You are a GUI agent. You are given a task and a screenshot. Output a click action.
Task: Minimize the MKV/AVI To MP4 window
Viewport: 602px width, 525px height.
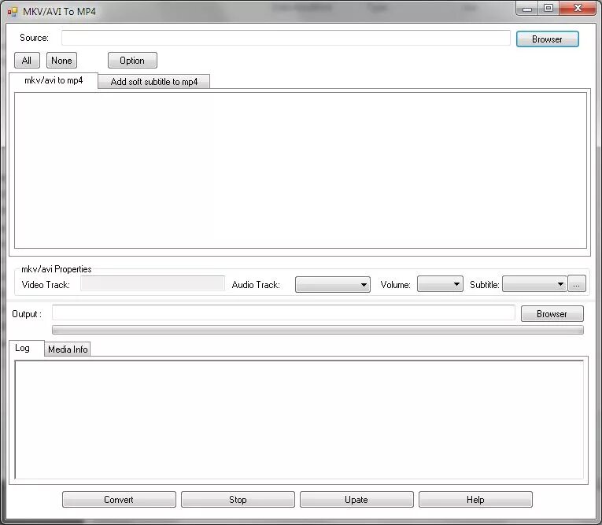click(527, 9)
